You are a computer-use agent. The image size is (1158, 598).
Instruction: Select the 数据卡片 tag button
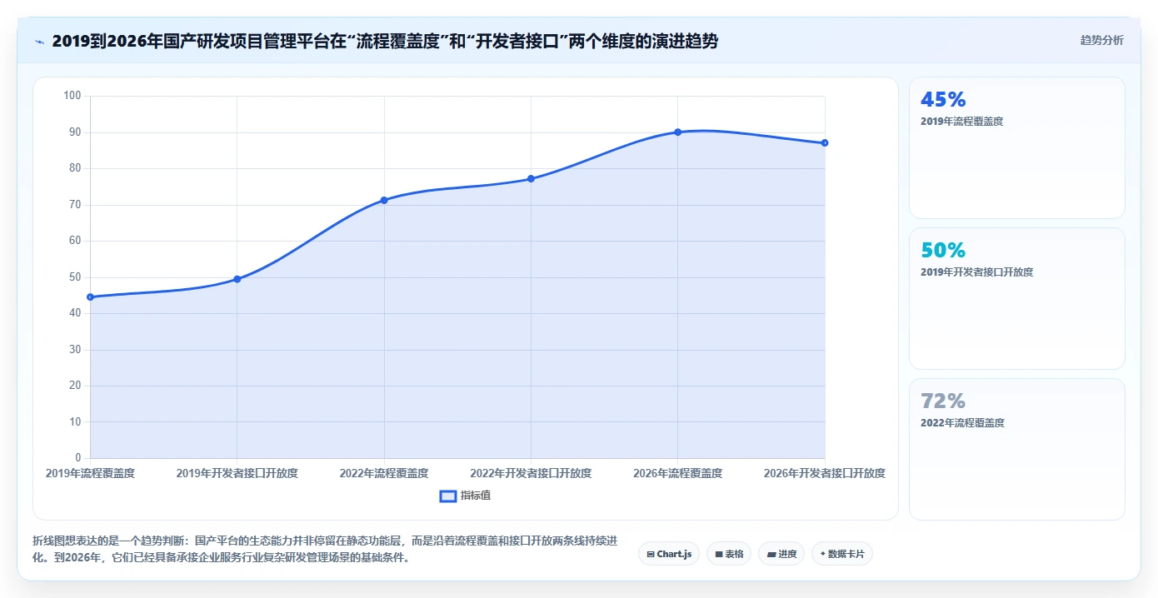coord(842,554)
